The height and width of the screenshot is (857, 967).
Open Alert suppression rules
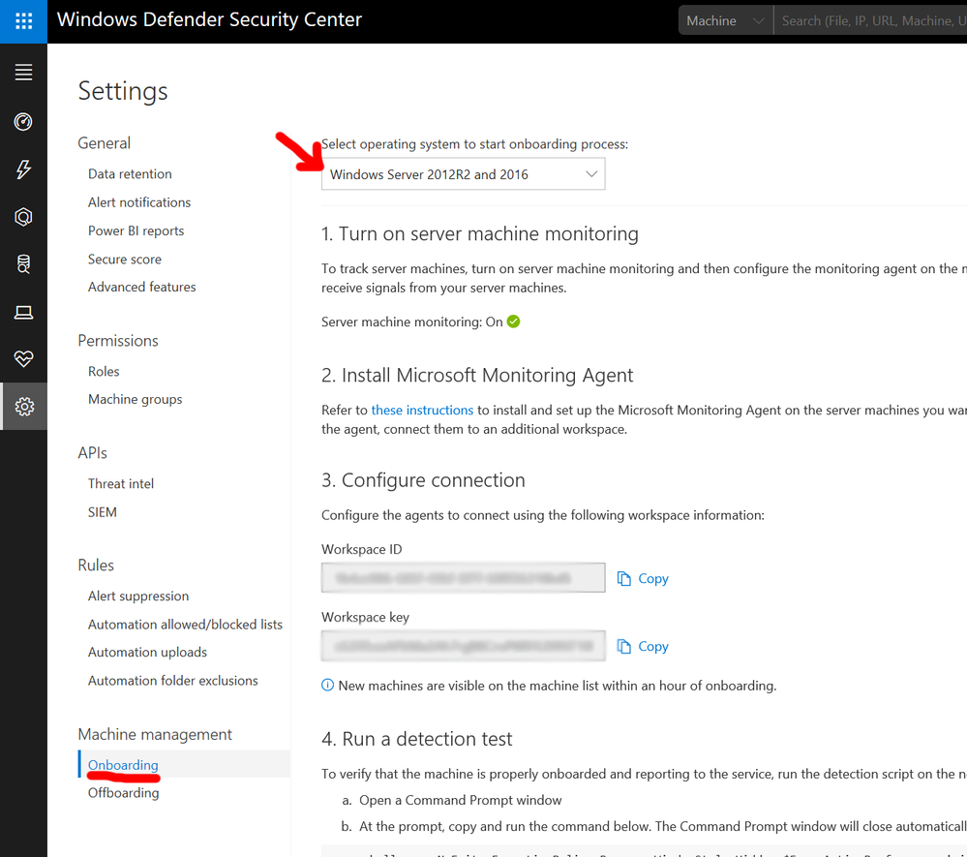[138, 596]
